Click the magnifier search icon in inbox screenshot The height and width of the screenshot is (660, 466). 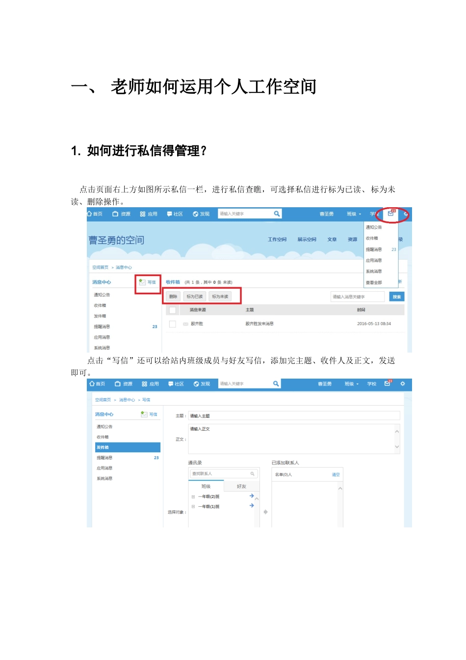pyautogui.click(x=277, y=214)
